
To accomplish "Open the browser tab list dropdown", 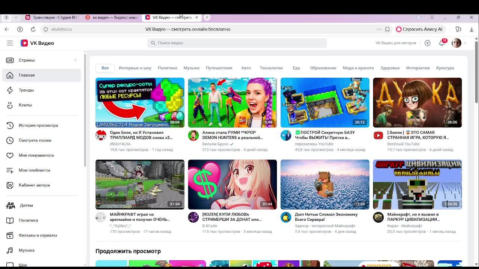I will coord(16,17).
